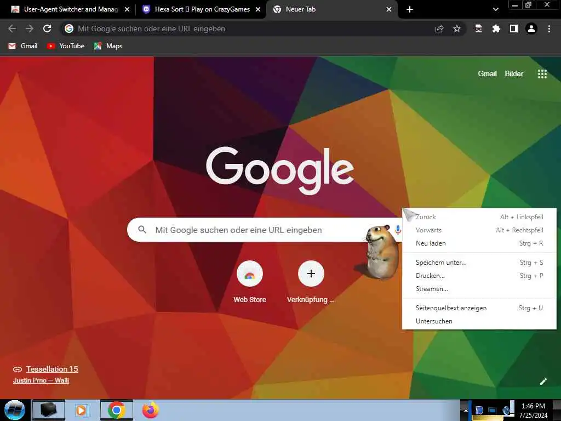Select Drucken... in the context menu

(x=479, y=276)
